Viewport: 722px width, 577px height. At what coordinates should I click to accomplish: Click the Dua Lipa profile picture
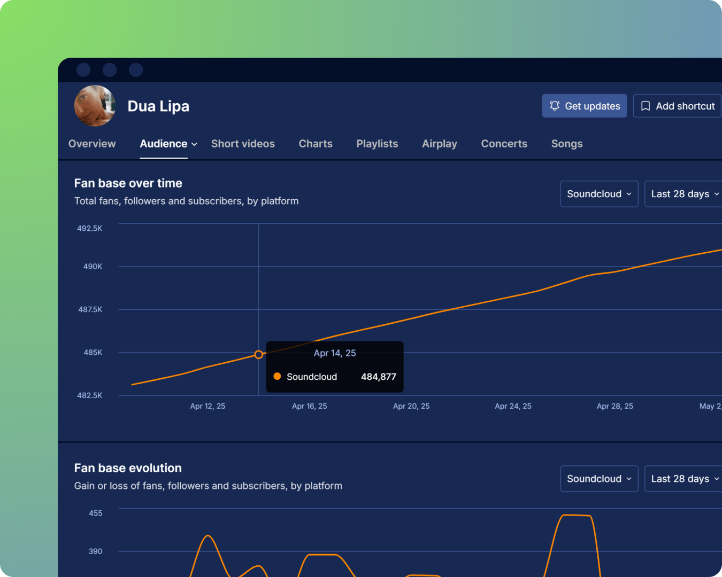[x=95, y=106]
